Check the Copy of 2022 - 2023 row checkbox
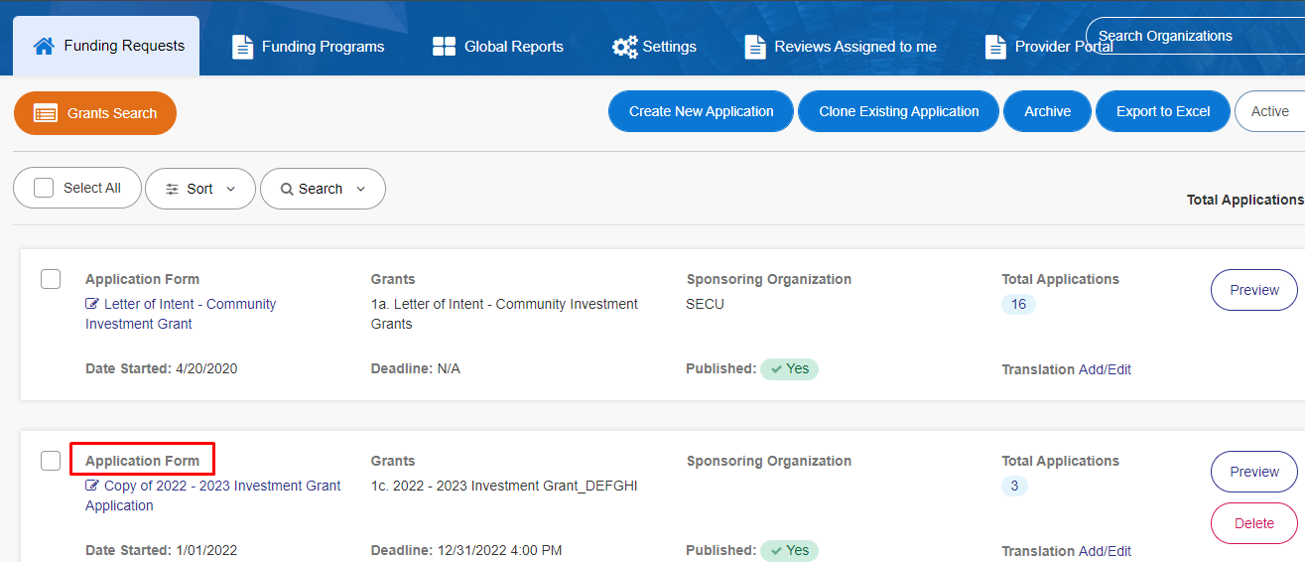The image size is (1305, 562). 51,461
